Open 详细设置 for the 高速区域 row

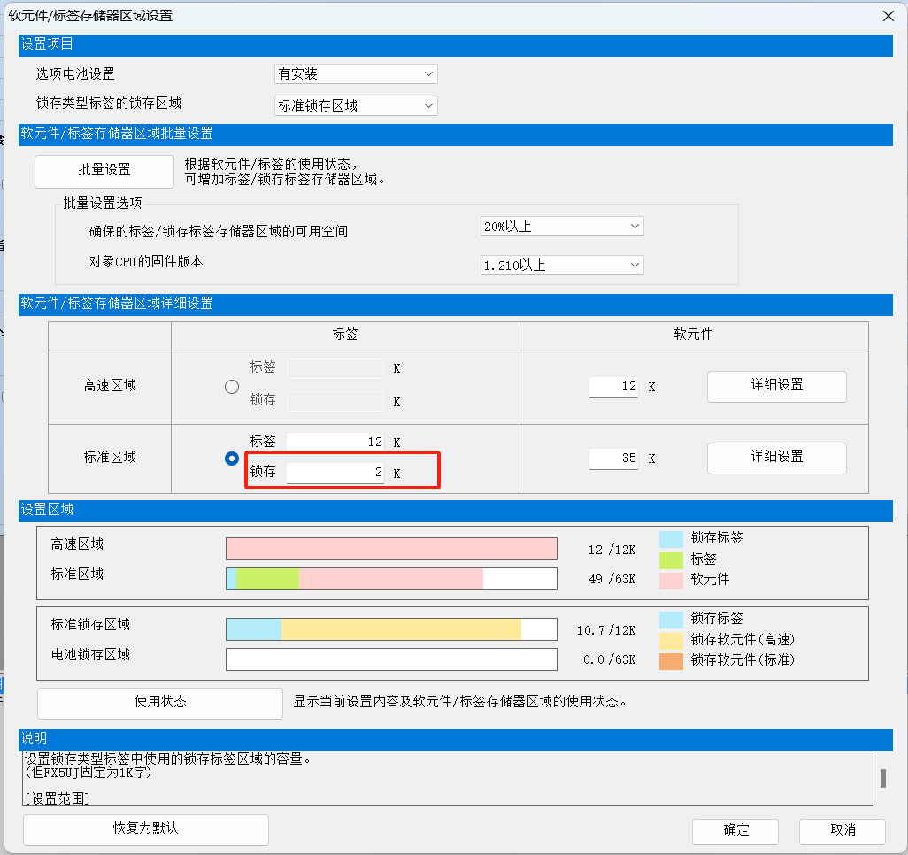click(776, 386)
